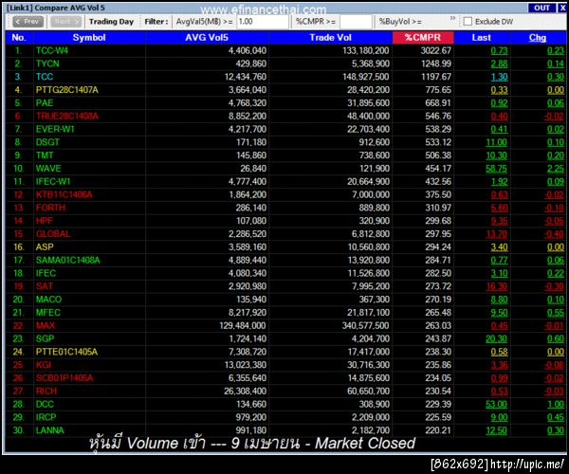Select symbol MAX

tap(46, 326)
